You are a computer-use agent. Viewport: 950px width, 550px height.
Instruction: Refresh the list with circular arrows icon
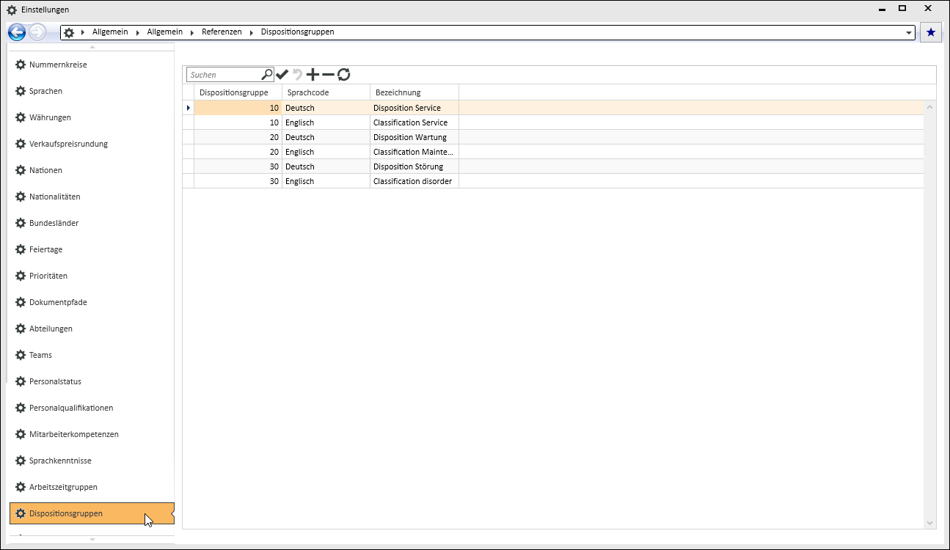click(343, 74)
